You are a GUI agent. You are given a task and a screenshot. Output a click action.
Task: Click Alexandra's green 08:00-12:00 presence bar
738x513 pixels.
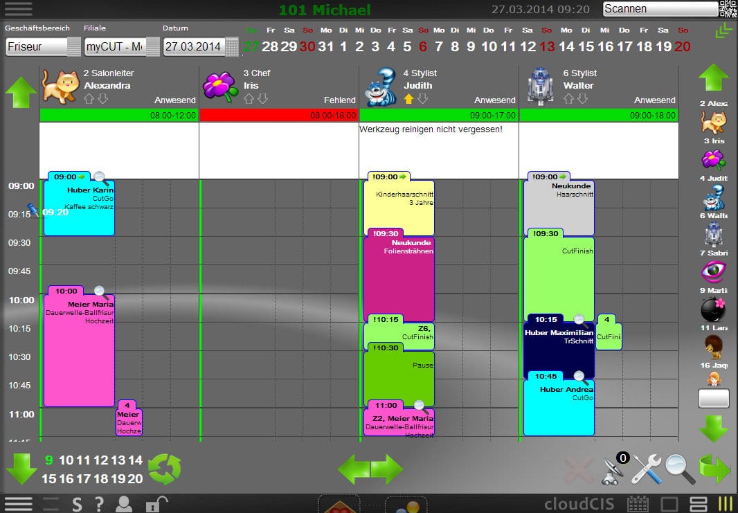point(118,116)
